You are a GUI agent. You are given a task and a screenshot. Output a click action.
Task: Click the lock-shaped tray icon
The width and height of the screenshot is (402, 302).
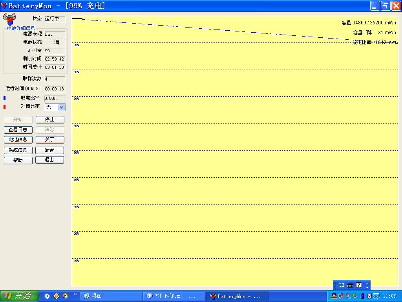334,296
